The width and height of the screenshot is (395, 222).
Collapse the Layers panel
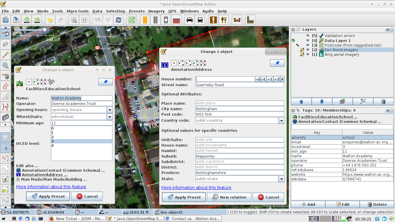[293, 29]
